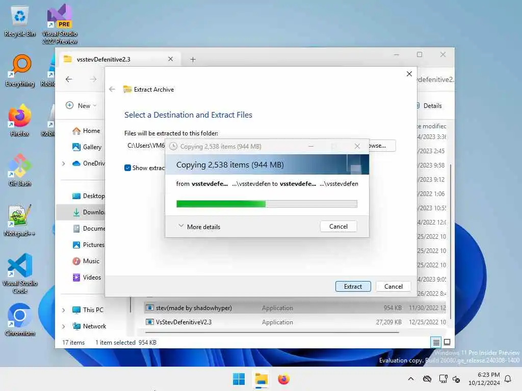Open Documents in the sidebar
The height and width of the screenshot is (391, 522).
point(89,229)
